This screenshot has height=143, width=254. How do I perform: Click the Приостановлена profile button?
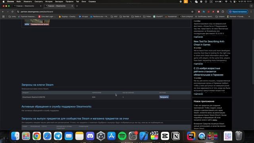click(x=238, y=12)
